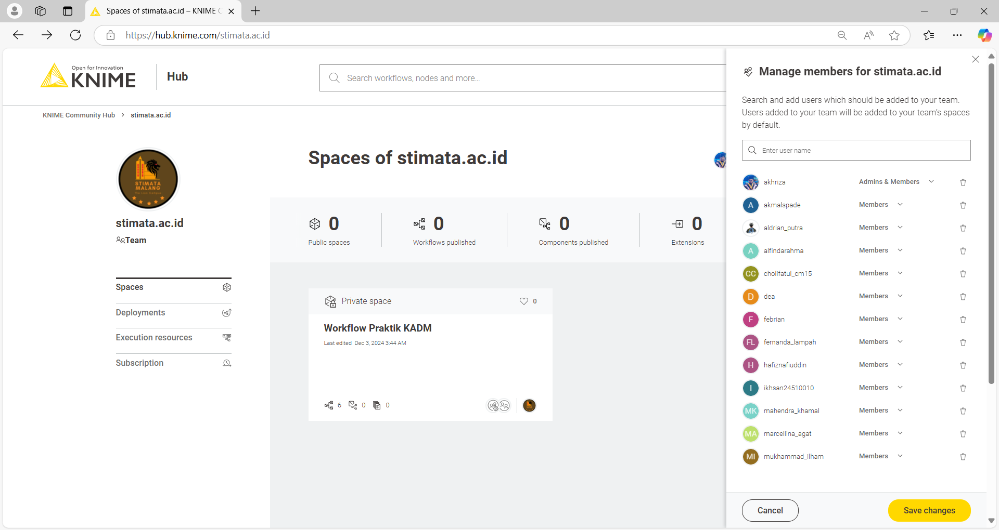Click the Cancel button
Viewport: 999px width, 530px height.
770,511
